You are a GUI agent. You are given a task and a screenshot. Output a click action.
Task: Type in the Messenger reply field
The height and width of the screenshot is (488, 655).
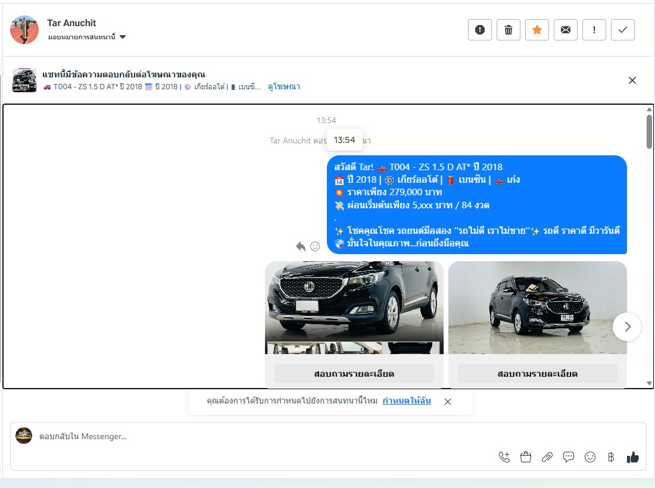[x=238, y=436]
